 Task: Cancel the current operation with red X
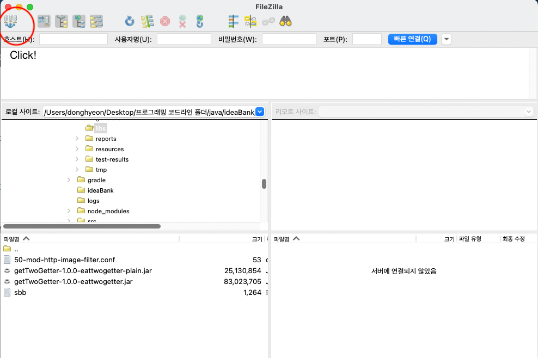point(165,21)
